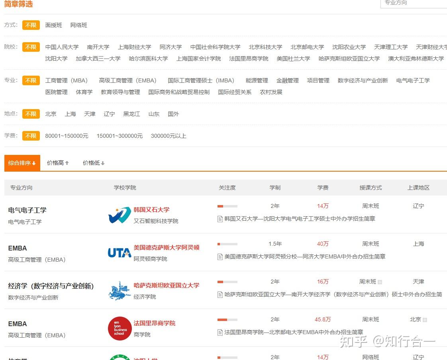The width and height of the screenshot is (447, 360).
Task: Filter location by 北京
Action: point(51,114)
